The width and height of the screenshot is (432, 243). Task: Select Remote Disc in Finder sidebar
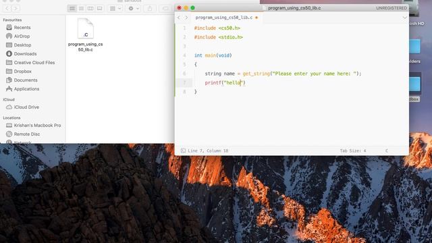pos(27,134)
